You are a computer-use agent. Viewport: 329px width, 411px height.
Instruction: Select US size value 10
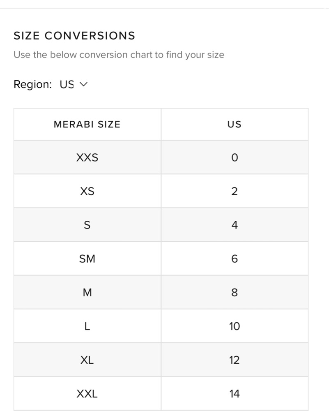coord(235,326)
